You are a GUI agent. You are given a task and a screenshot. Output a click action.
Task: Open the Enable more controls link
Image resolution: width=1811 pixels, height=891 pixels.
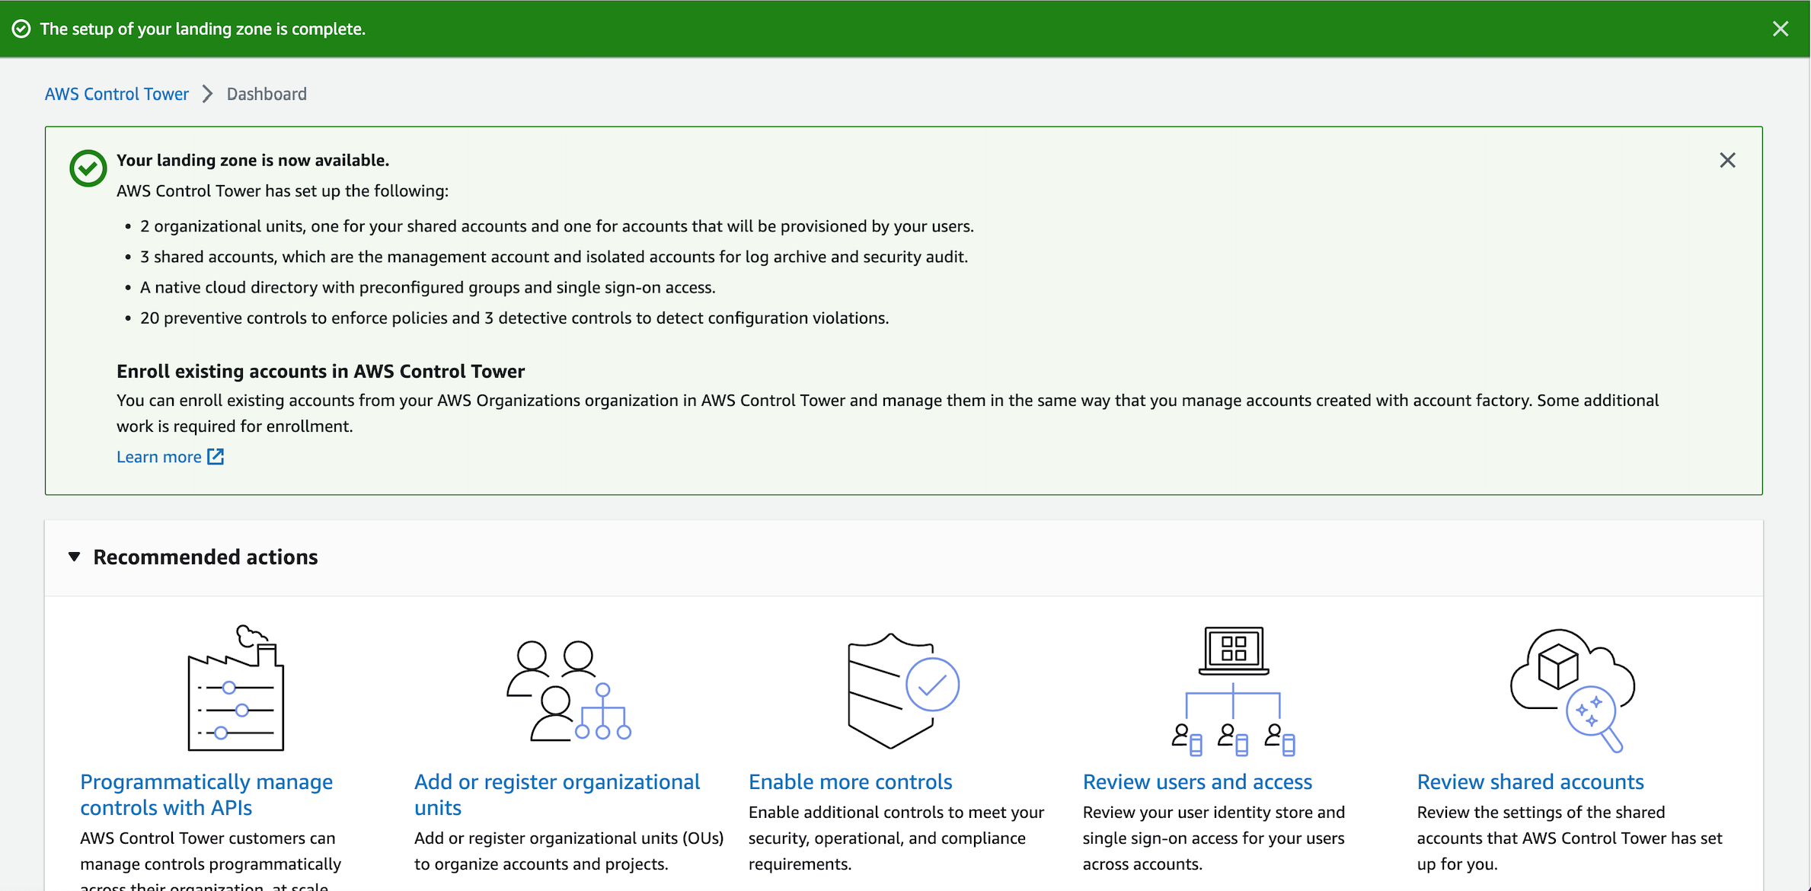pos(850,782)
